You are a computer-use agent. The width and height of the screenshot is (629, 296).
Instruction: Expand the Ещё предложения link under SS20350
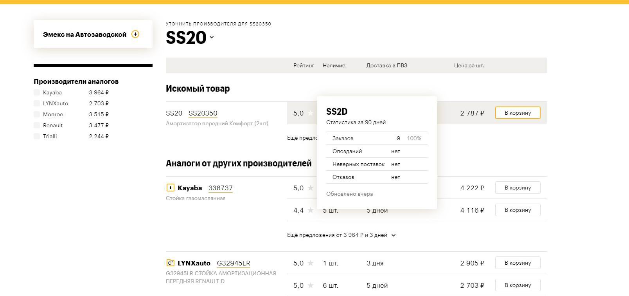(302, 138)
